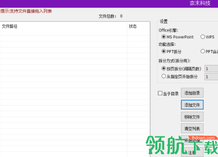
Task: Click the 文件路径 column header
Action: [x=63, y=26]
